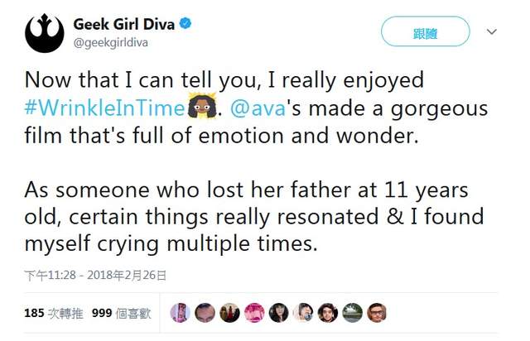This screenshot has height=341, width=530.
Task: Open second liker's dark face avatar
Action: 205,312
